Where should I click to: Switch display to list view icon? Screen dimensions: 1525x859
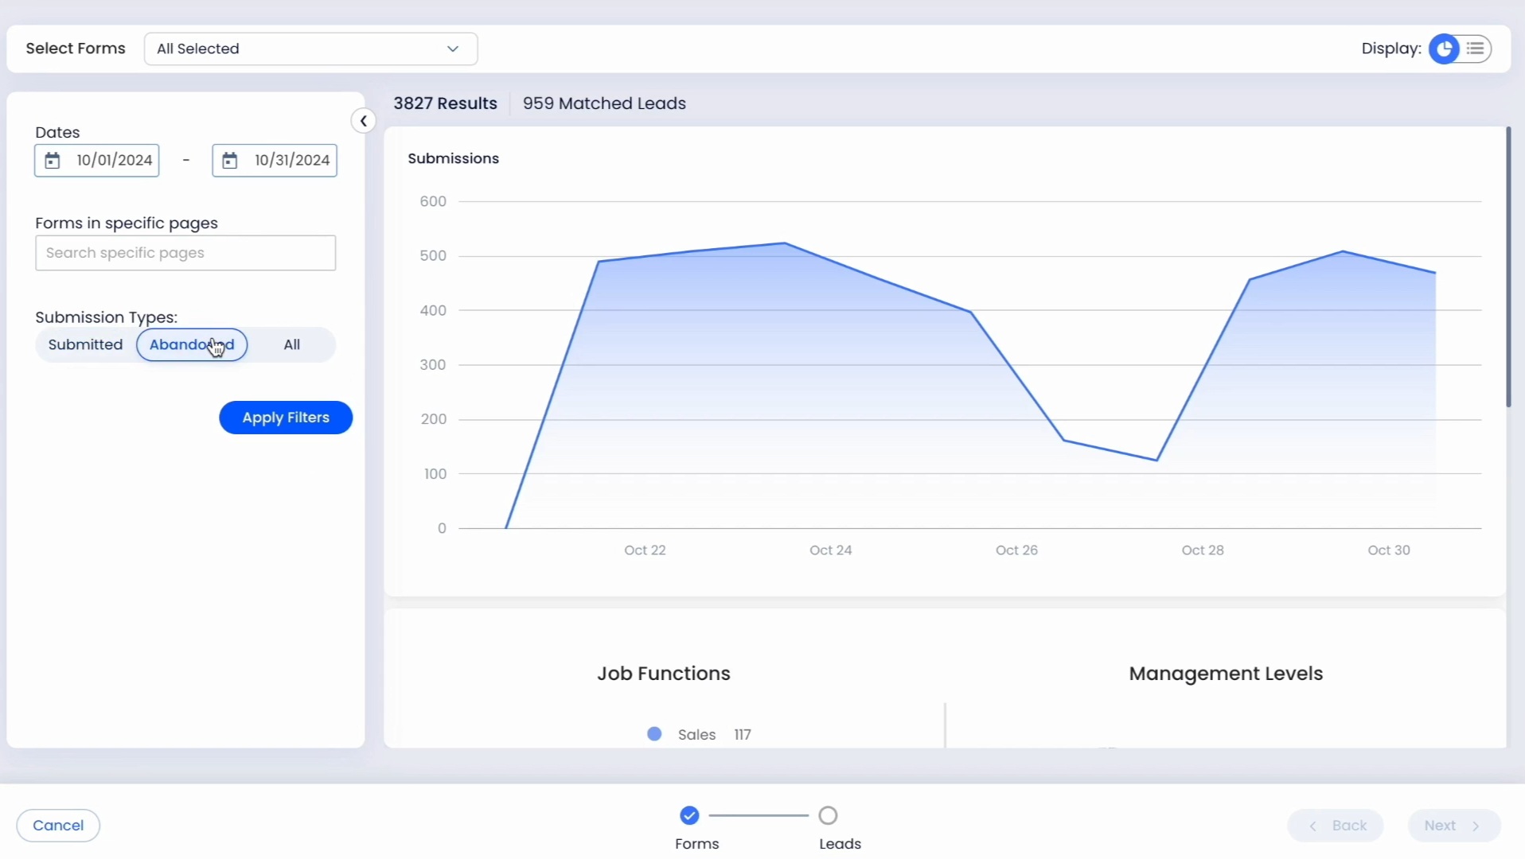pyautogui.click(x=1476, y=49)
